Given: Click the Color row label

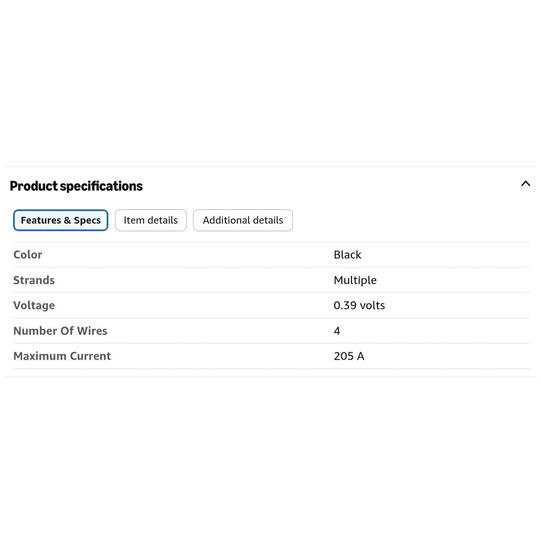Looking at the screenshot, I should click(x=28, y=254).
